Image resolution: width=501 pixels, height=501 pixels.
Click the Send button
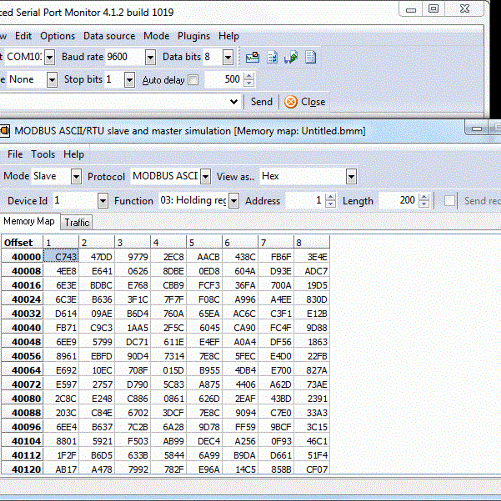coord(262,102)
